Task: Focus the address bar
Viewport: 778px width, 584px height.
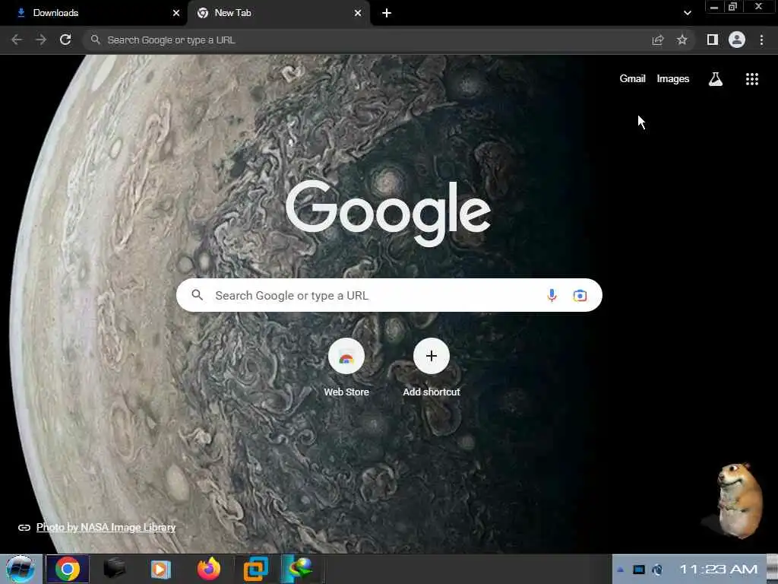Action: click(x=367, y=40)
